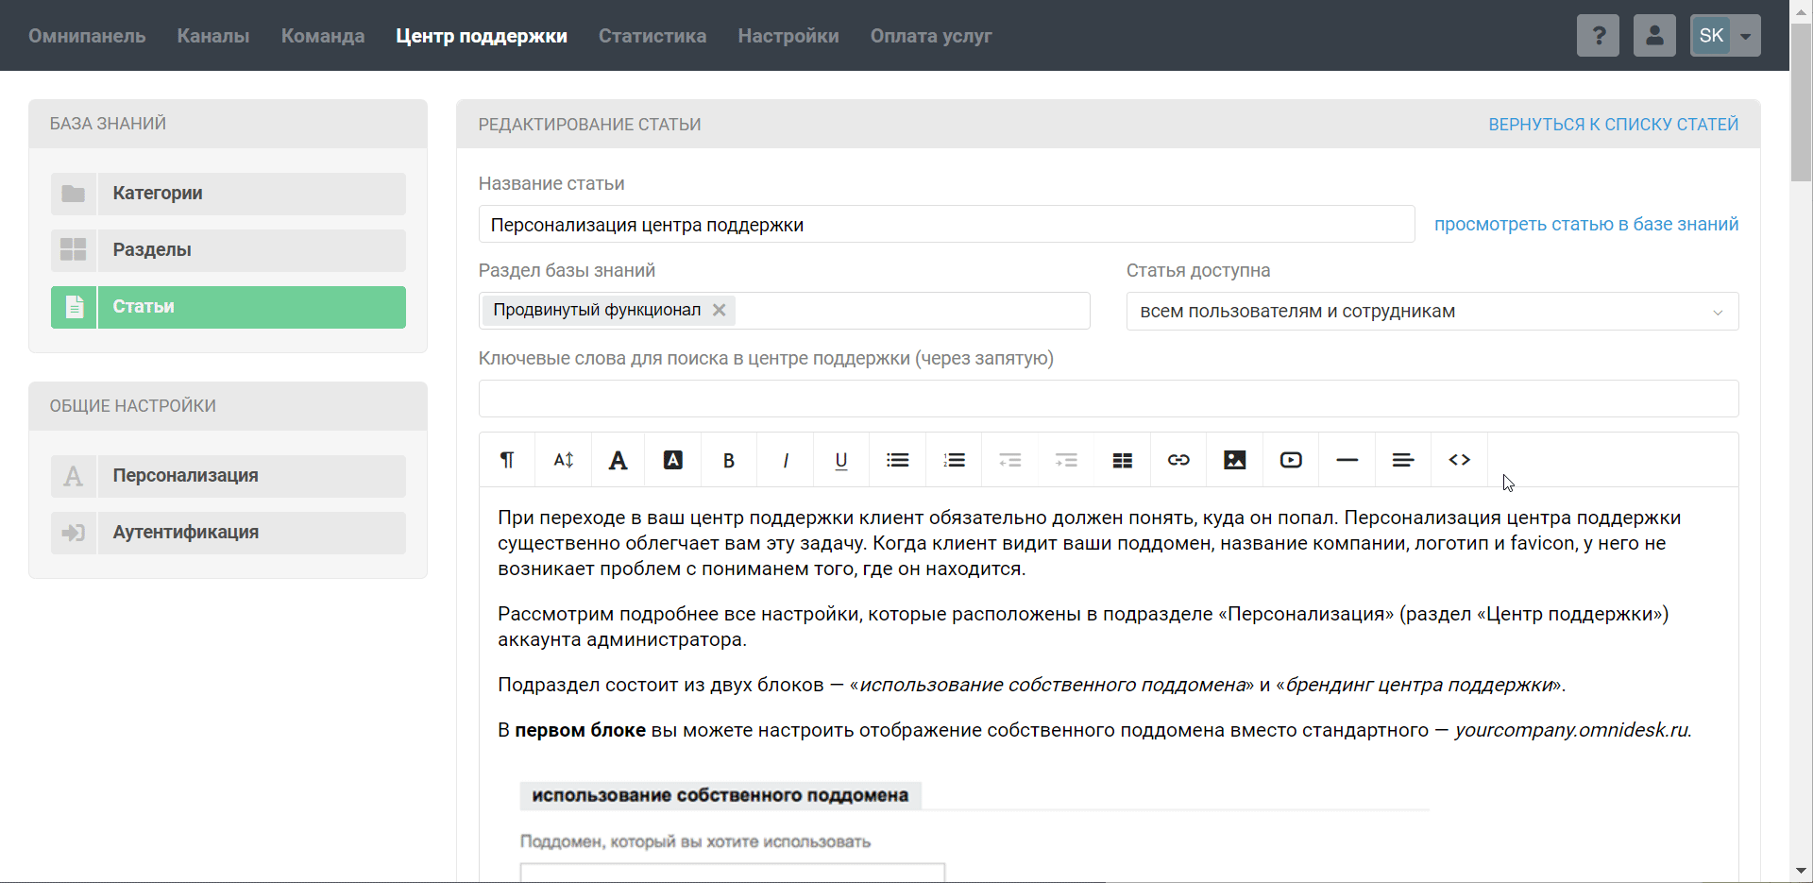
Task: Expand the article availability dropdown
Action: [x=1432, y=311]
